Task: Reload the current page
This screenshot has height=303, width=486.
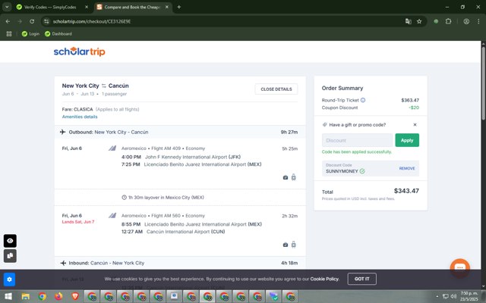Action: pos(32,21)
